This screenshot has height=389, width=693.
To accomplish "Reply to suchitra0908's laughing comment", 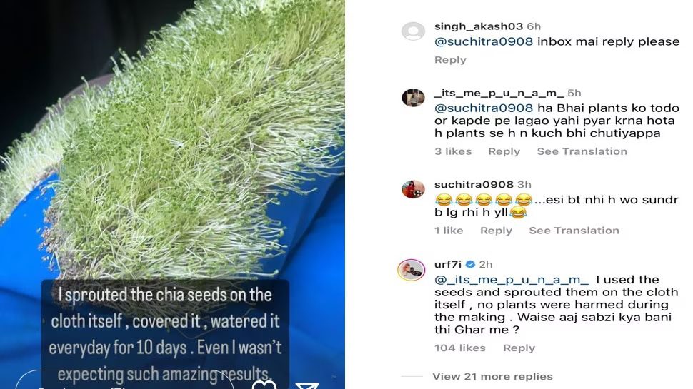I will click(x=496, y=231).
